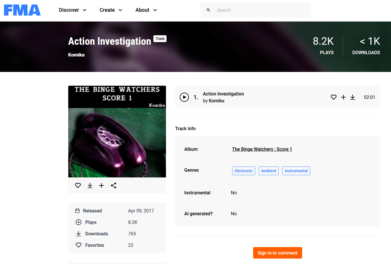Click the search magnifier icon
The width and height of the screenshot is (391, 264).
tap(208, 10)
